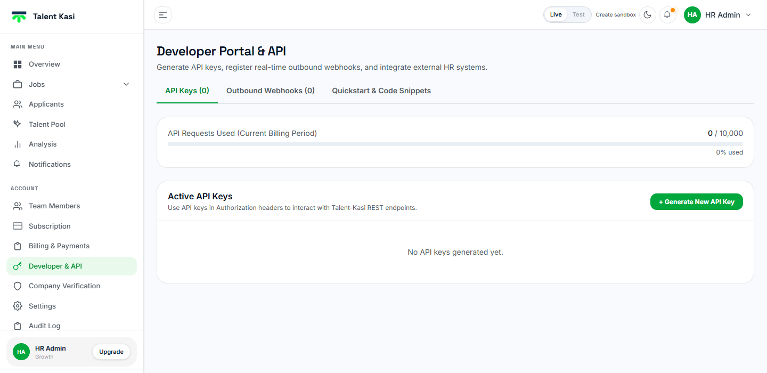Open the API Keys (0) tab
767x373 pixels.
click(x=187, y=91)
